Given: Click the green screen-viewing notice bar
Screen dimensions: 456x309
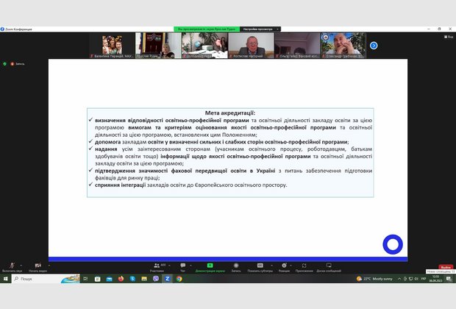Looking at the screenshot, I should pos(207,29).
